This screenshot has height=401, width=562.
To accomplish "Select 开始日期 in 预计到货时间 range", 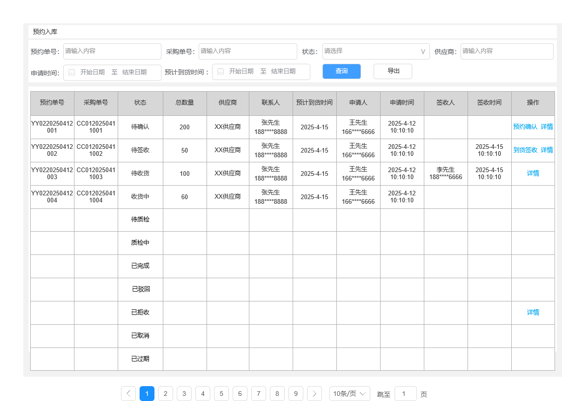I will pos(241,72).
